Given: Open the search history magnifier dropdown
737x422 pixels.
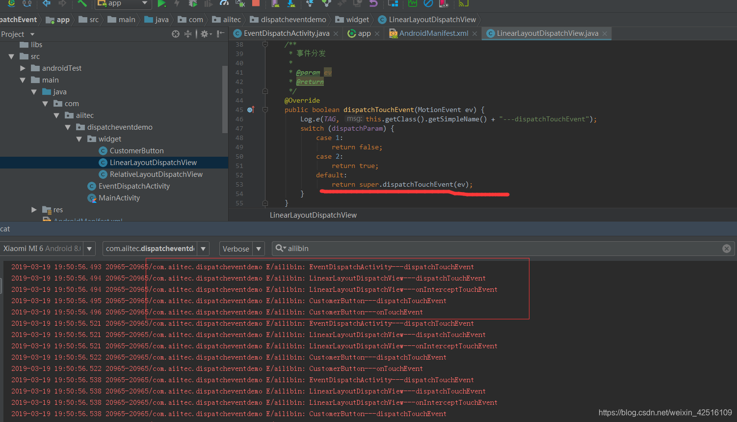Looking at the screenshot, I should click(281, 249).
